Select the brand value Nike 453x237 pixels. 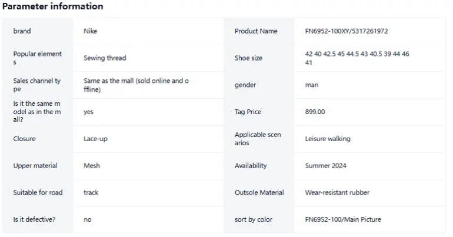tap(91, 31)
